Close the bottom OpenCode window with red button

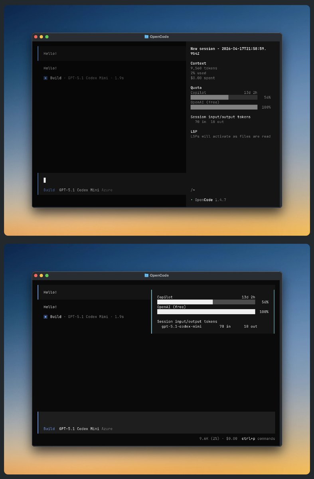tap(36, 275)
